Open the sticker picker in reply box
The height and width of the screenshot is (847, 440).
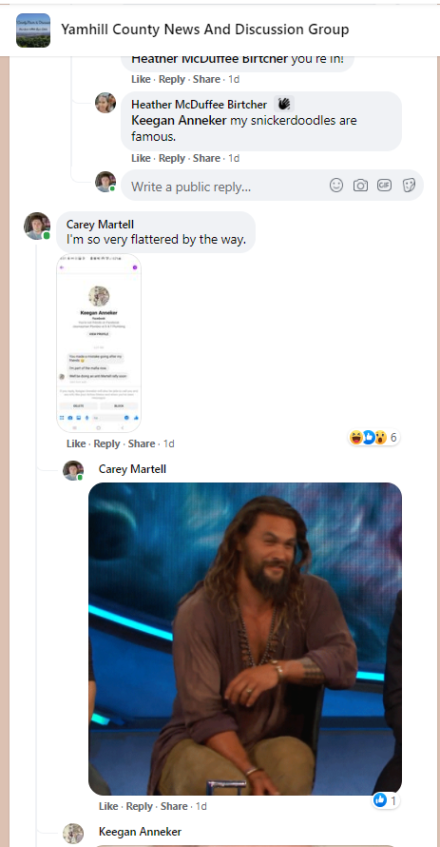409,186
